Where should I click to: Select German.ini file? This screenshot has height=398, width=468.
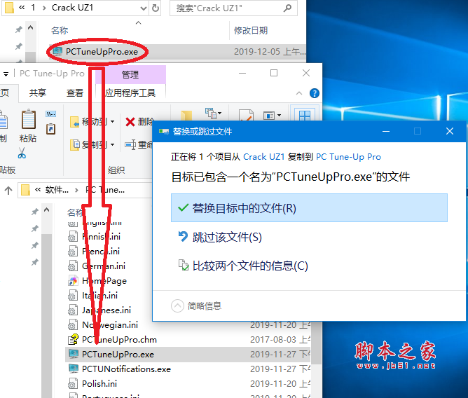104,266
